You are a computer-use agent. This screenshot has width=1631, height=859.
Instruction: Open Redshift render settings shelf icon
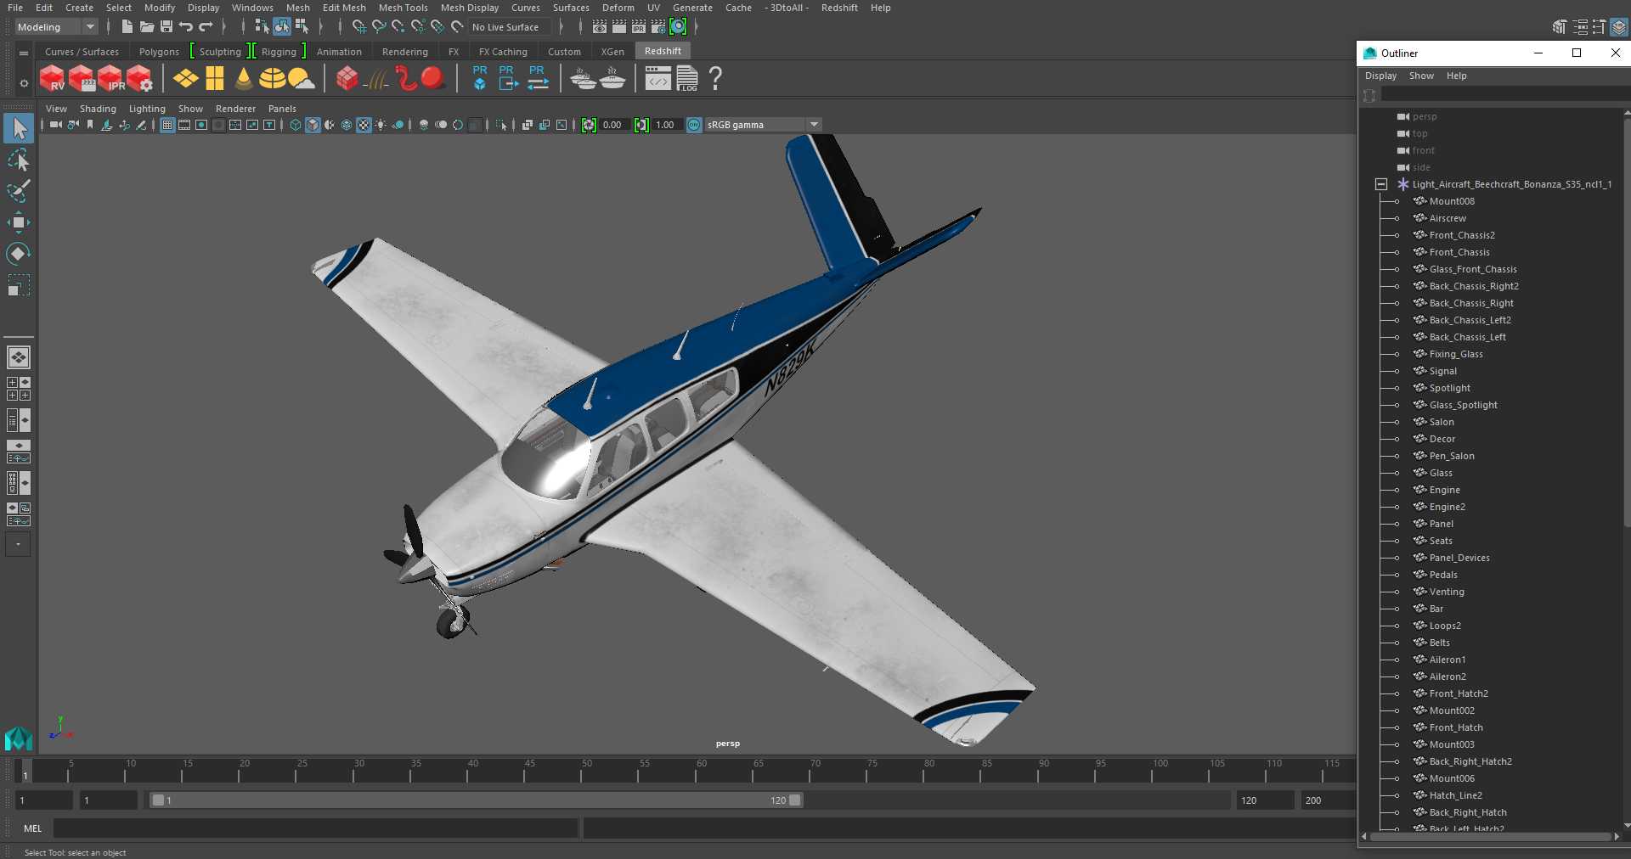tap(139, 79)
